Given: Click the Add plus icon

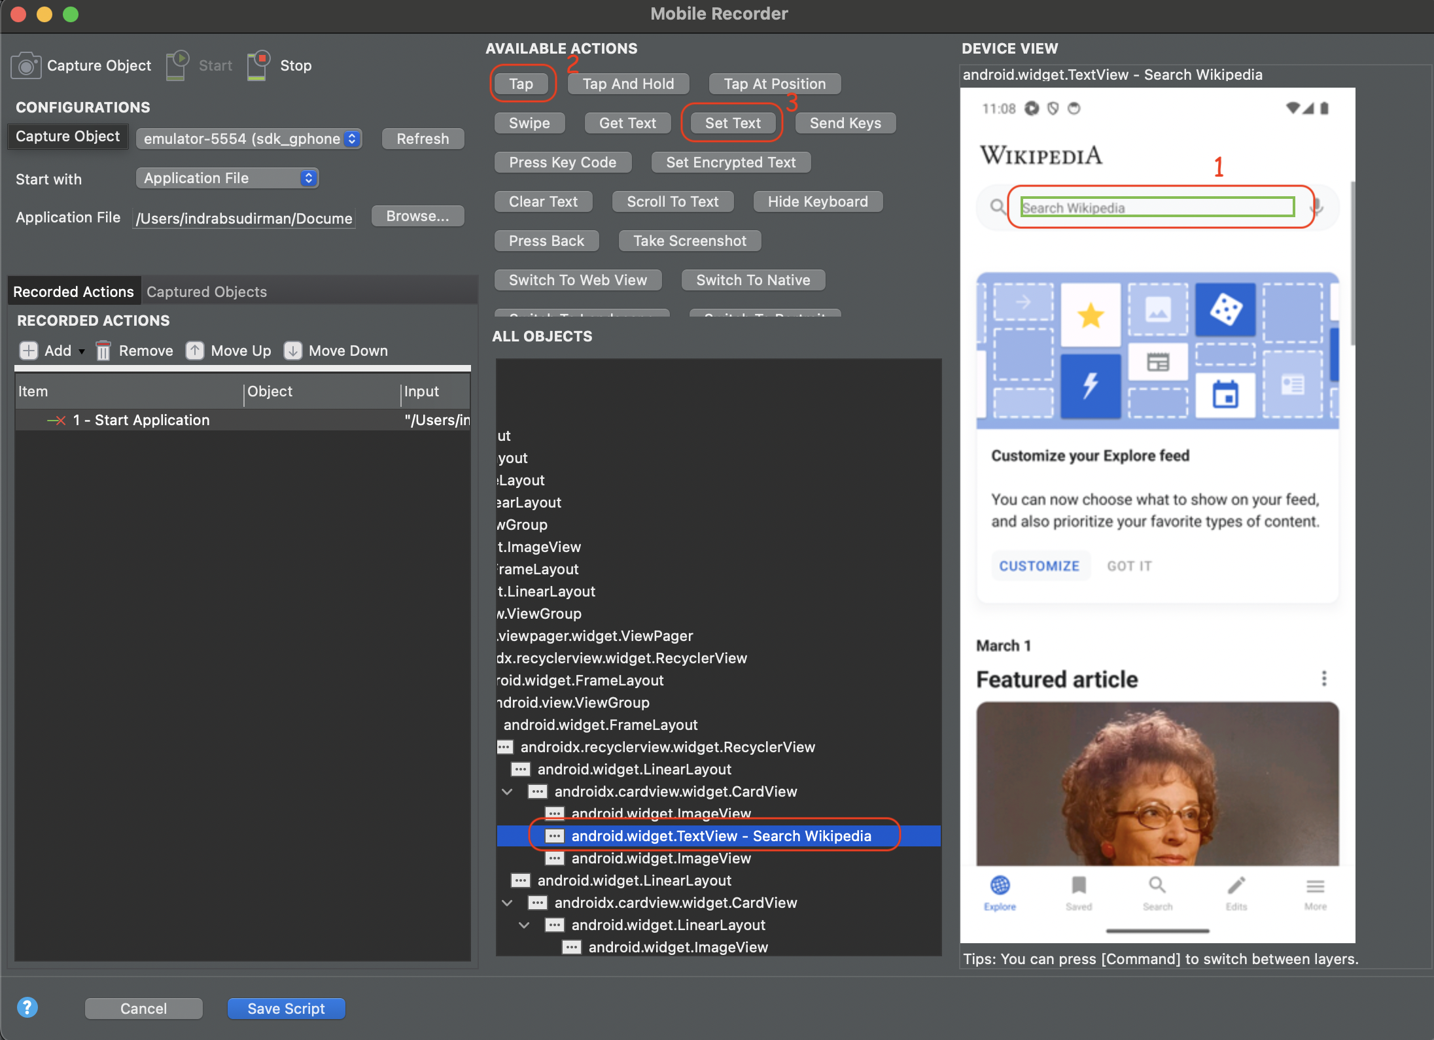Looking at the screenshot, I should 28,351.
